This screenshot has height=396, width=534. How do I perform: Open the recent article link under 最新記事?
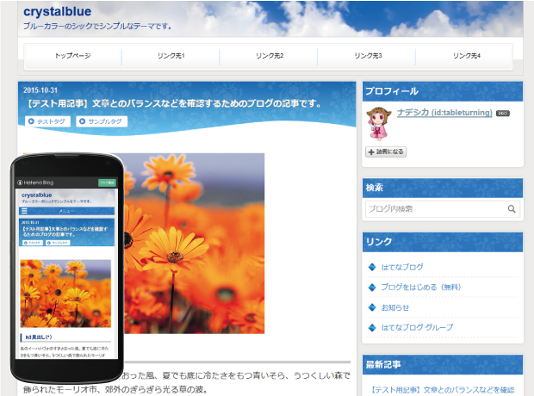pos(442,390)
